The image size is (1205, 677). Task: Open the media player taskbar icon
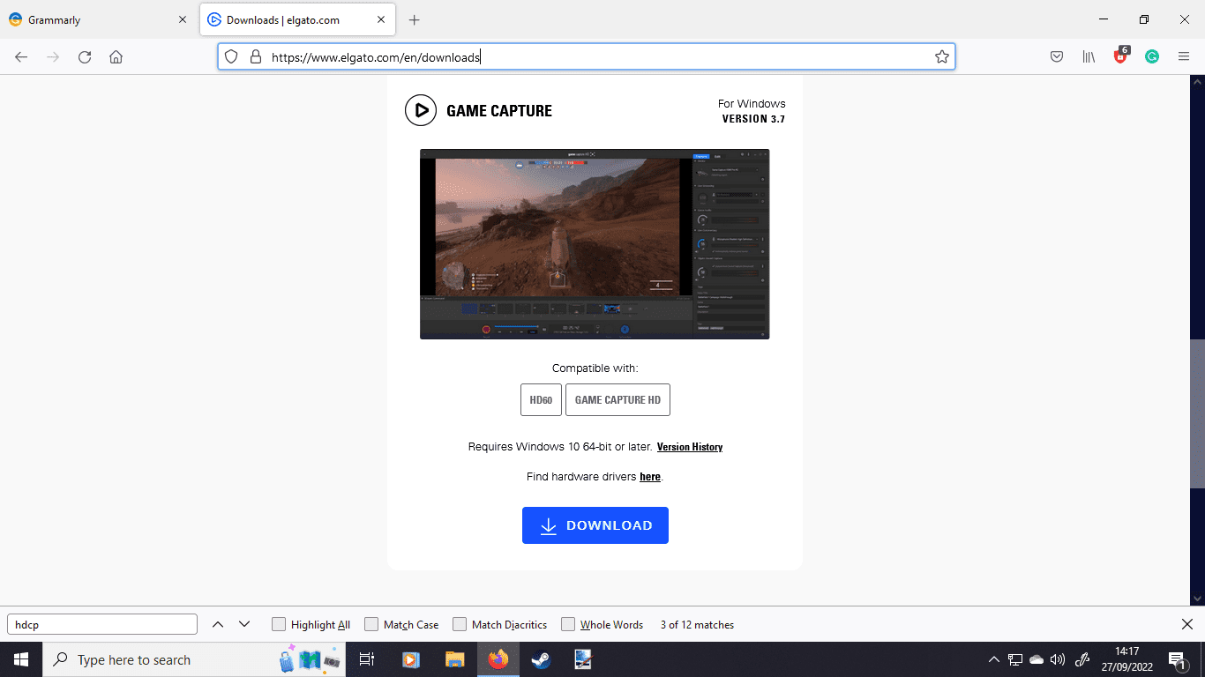(411, 659)
